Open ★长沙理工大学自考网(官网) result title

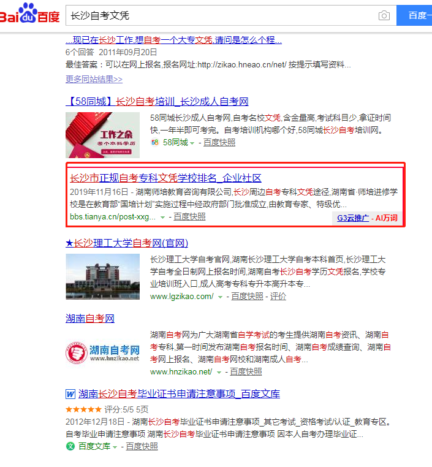click(127, 243)
